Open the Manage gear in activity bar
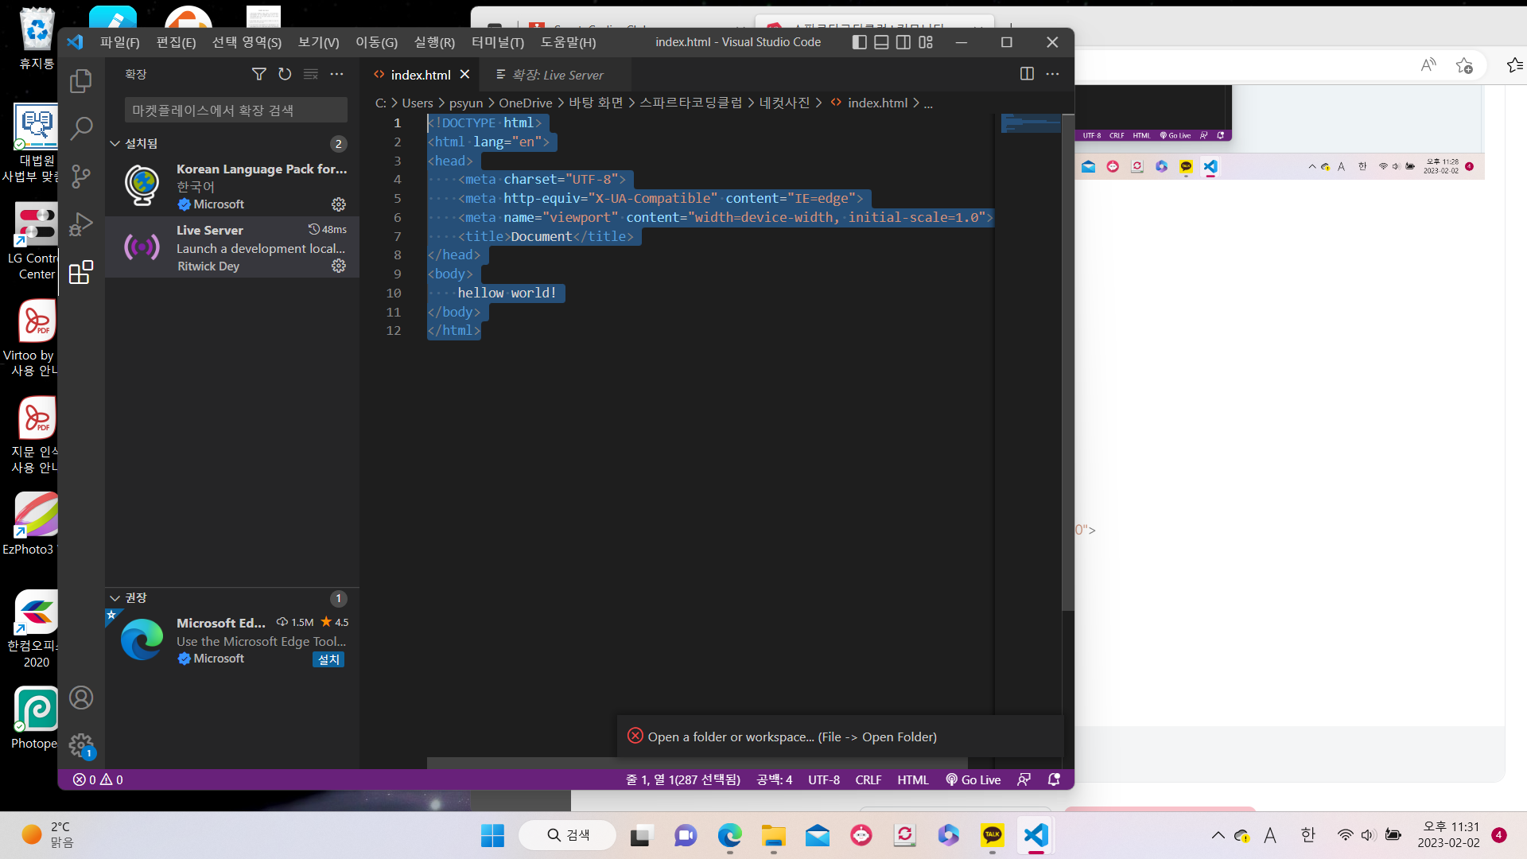The width and height of the screenshot is (1527, 859). coord(81,745)
